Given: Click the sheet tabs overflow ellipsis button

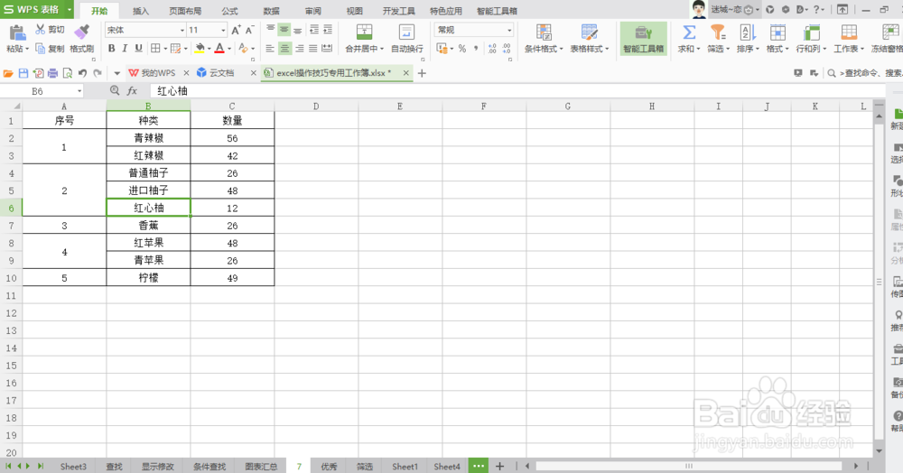Looking at the screenshot, I should point(478,466).
